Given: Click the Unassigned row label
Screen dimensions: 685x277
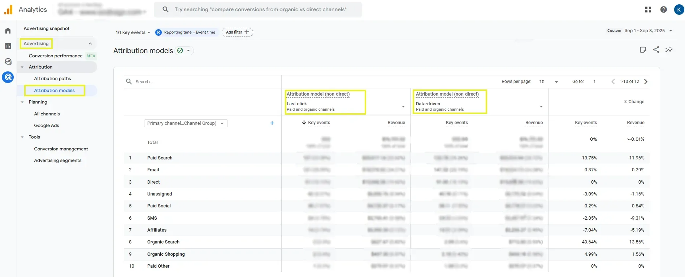Looking at the screenshot, I should pos(160,194).
